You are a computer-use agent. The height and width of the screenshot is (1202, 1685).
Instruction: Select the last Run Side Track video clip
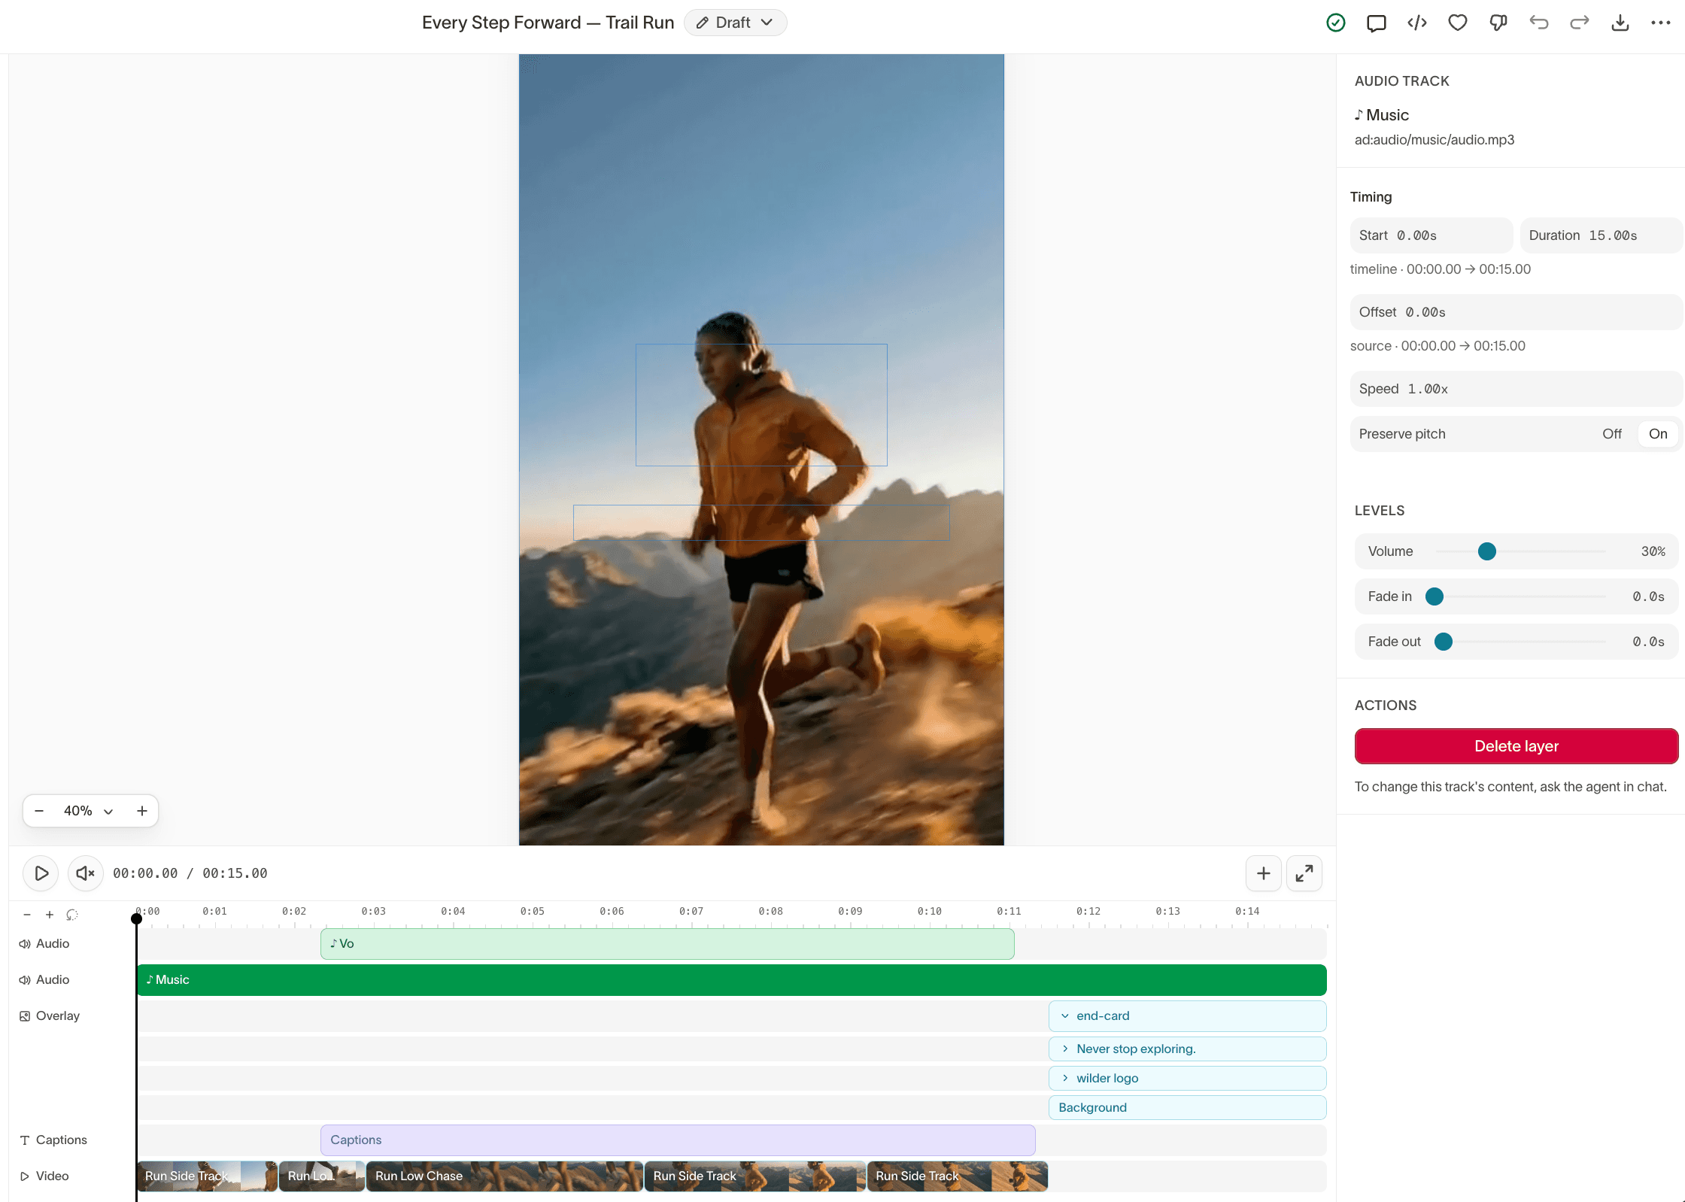(957, 1176)
